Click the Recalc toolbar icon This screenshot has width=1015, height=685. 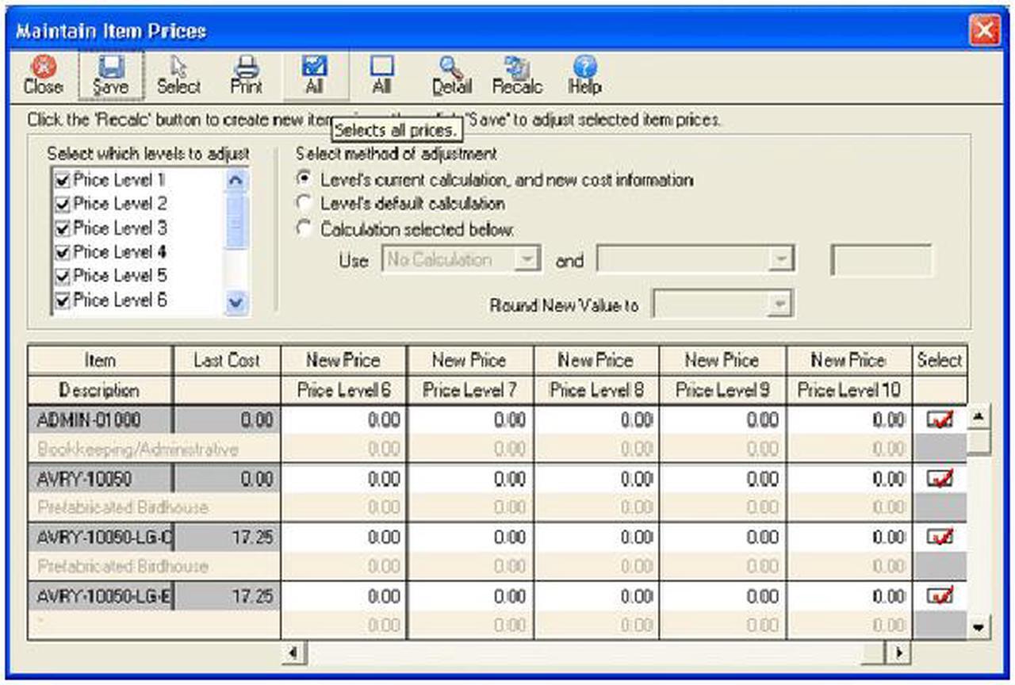517,75
